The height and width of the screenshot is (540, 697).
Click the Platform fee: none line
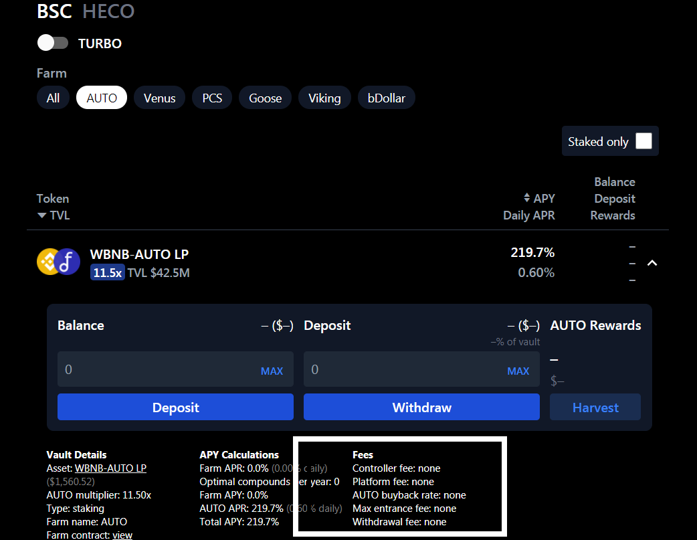[393, 482]
